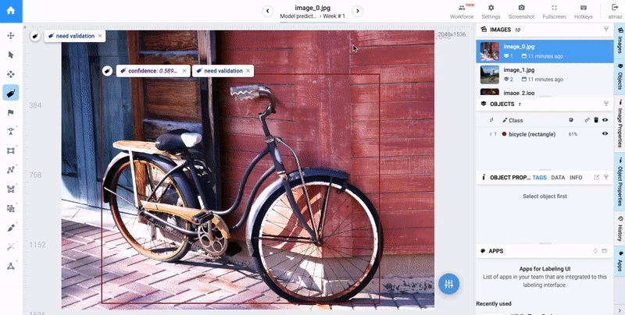Image resolution: width=625 pixels, height=315 pixels.
Task: Open the Settings button
Action: 491,12
